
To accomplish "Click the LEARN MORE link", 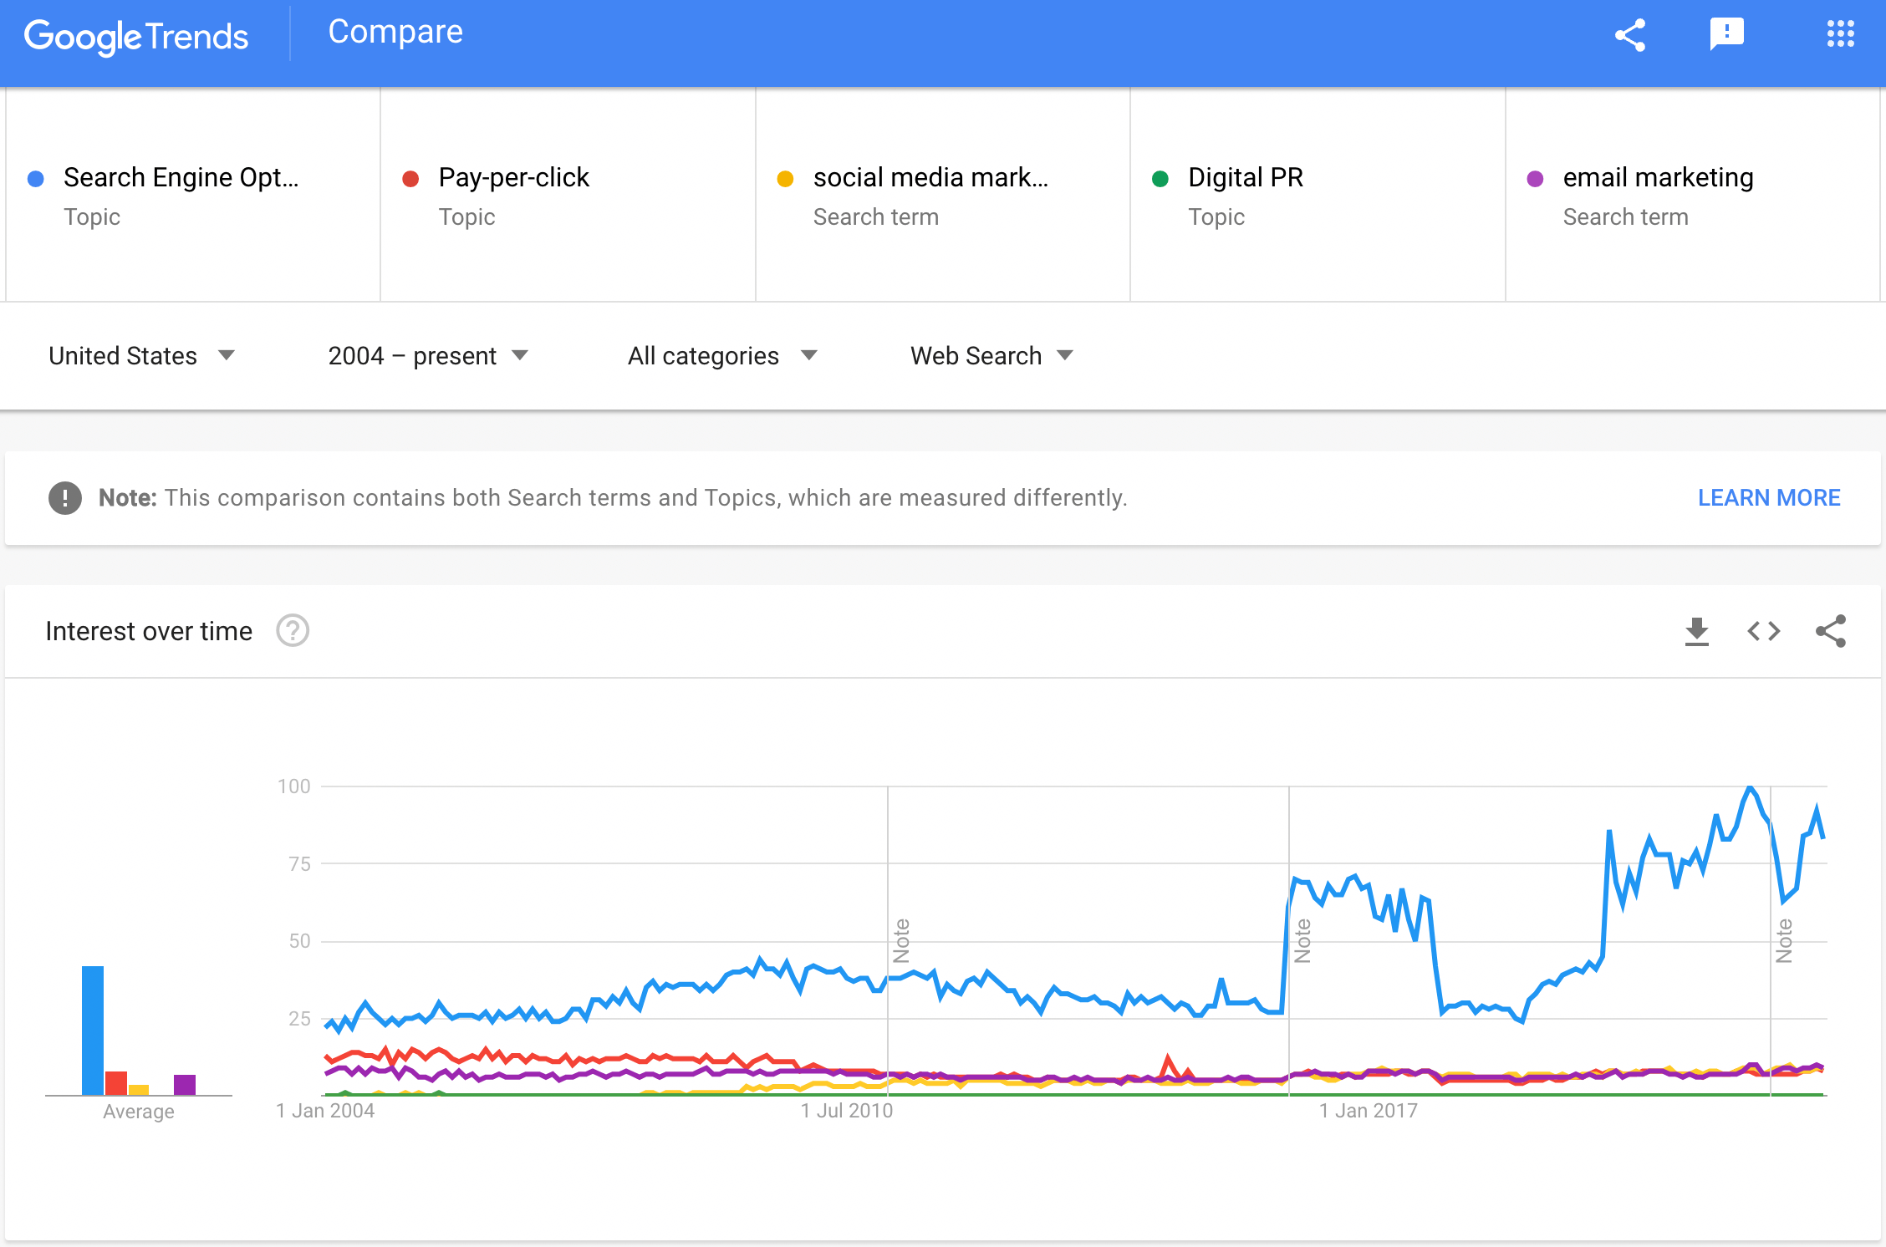I will click(1768, 498).
